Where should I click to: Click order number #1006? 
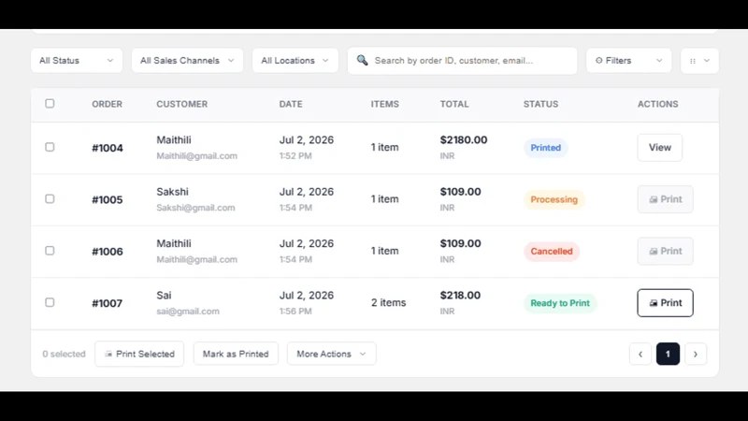[x=108, y=252]
